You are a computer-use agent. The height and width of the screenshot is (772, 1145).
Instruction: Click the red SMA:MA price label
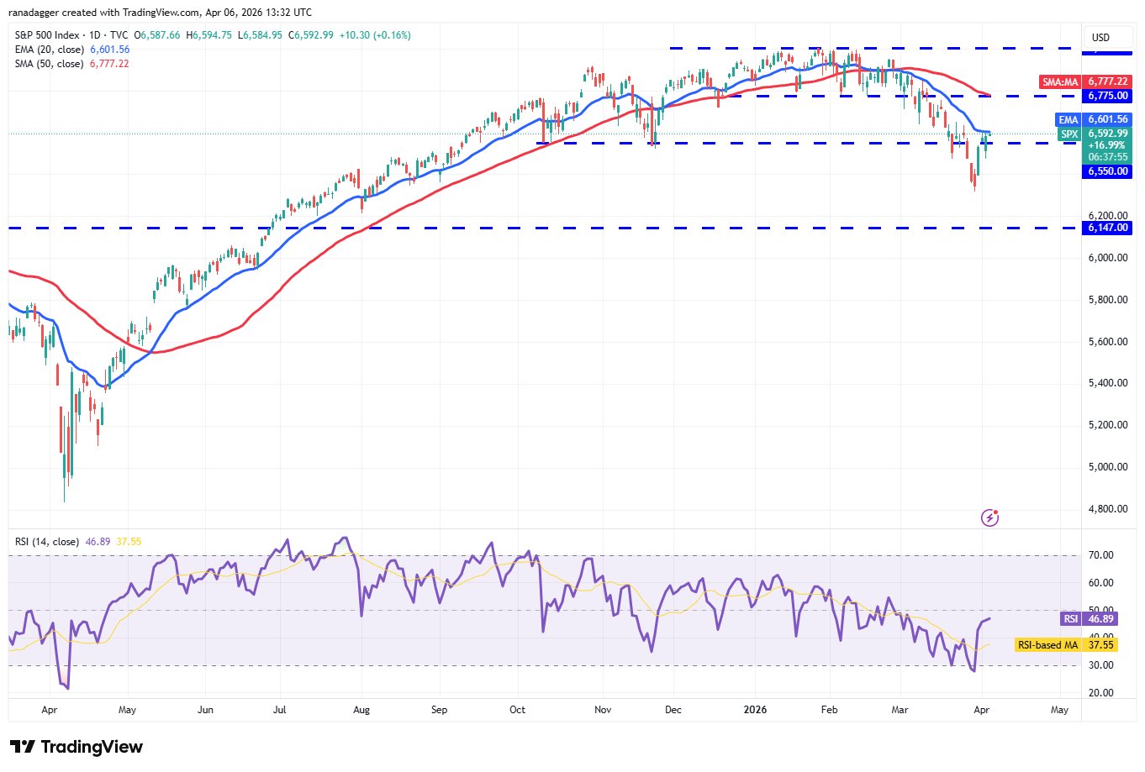1060,81
